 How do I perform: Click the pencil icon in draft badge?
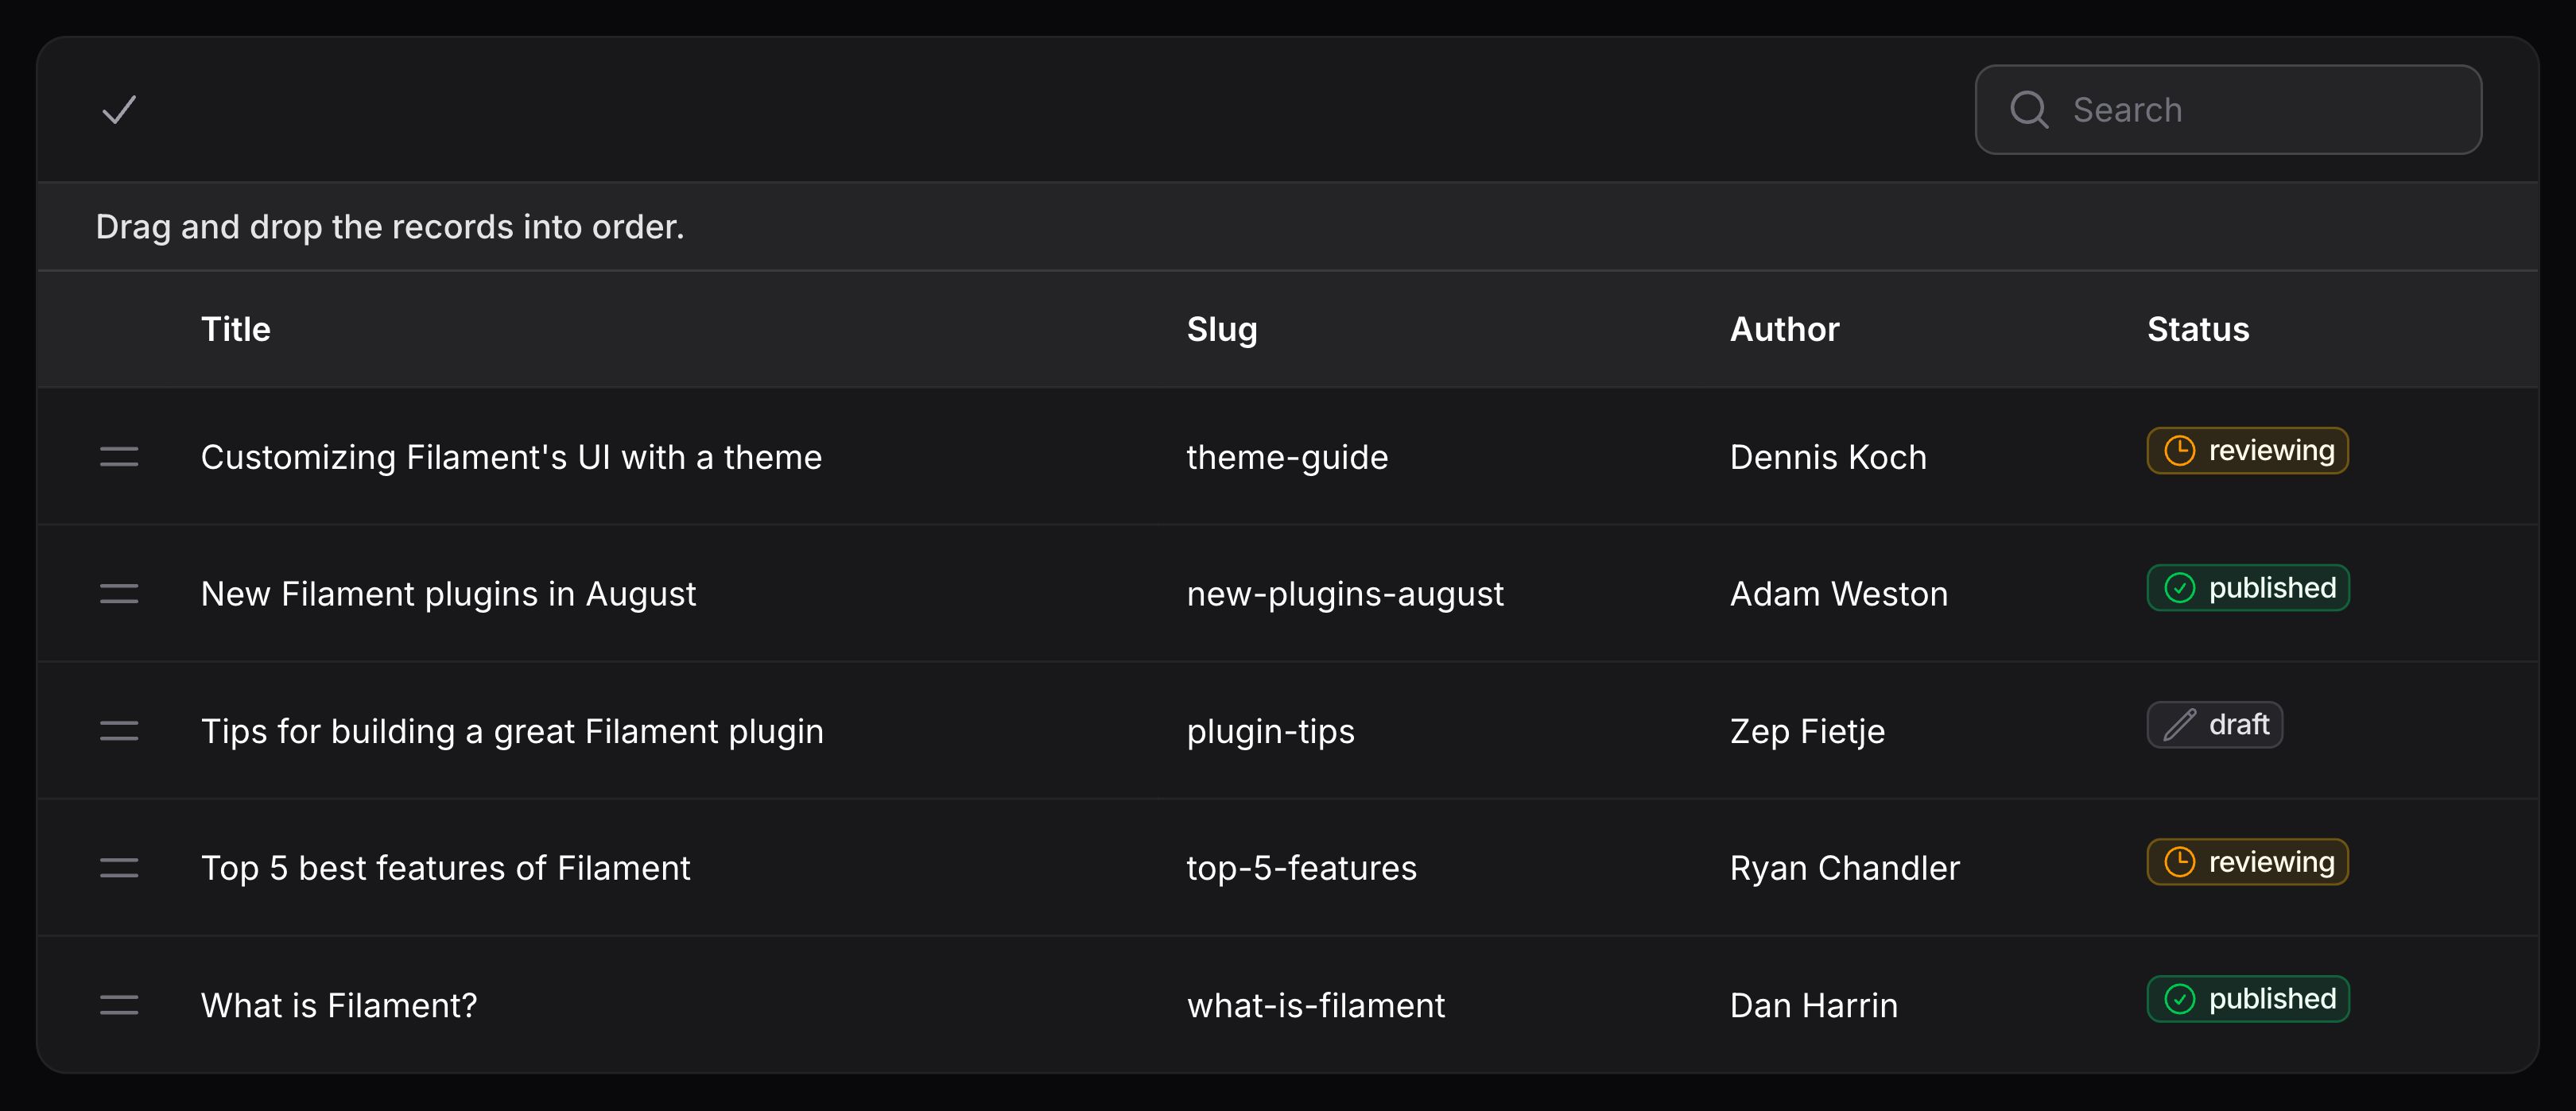(x=2179, y=725)
